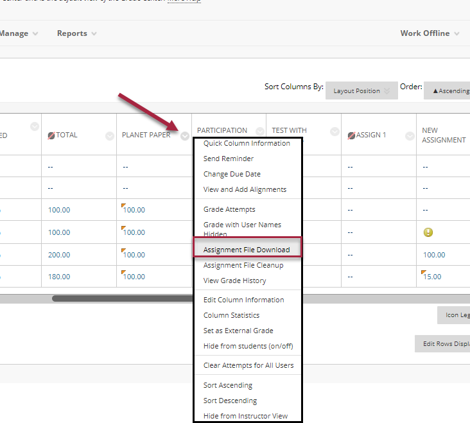Viewport: 470px width, 423px height.
Task: Open the Planet Paper column options chevron
Action: [x=185, y=136]
